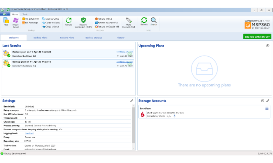Click Restore to EC2
Screen dimensions: 273x163
pyautogui.click(x=104, y=19)
